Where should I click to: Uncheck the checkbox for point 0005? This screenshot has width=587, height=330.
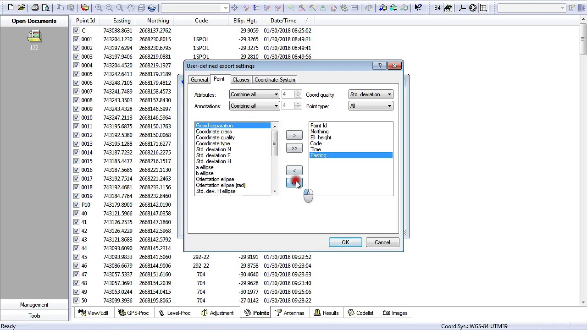click(76, 74)
